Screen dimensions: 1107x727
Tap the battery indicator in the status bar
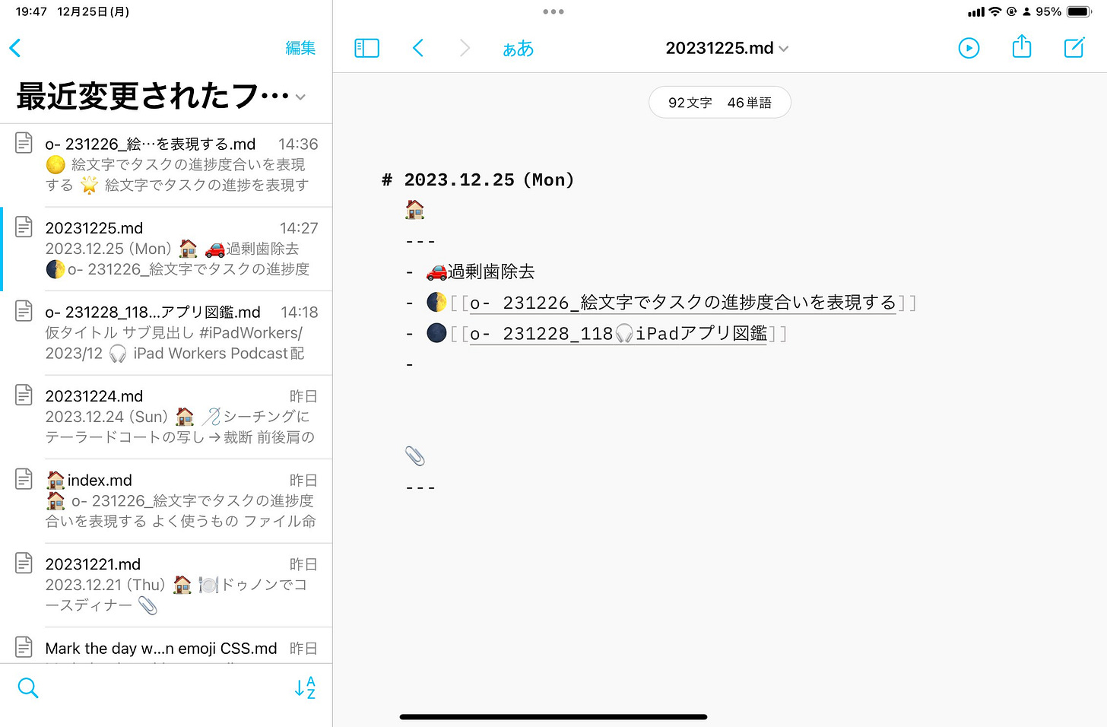(1080, 11)
